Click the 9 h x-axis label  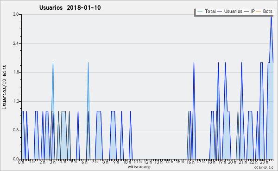coord(116,162)
